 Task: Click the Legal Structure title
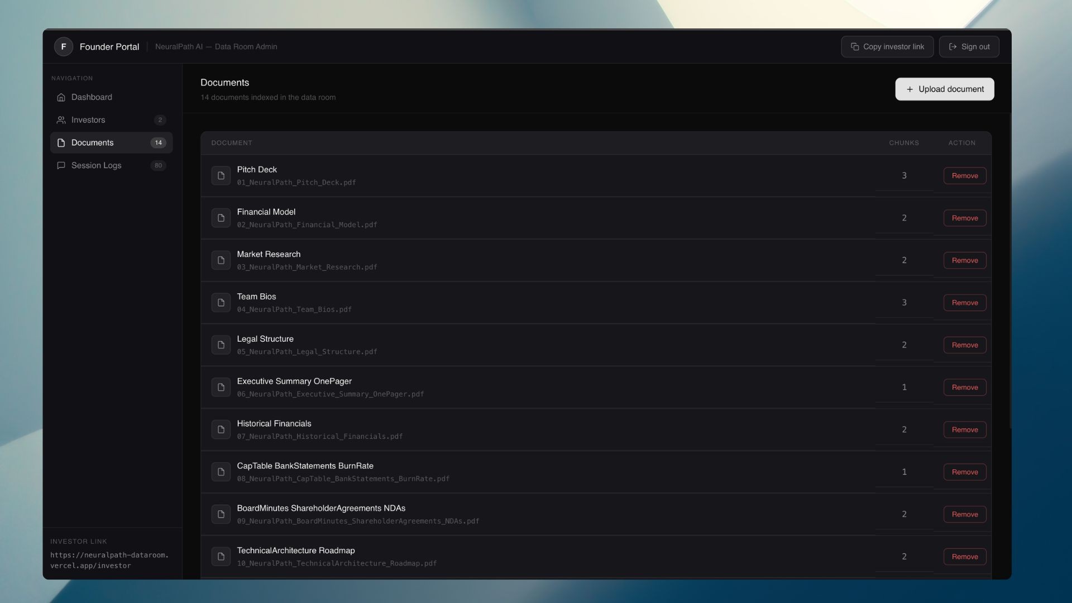coord(265,339)
